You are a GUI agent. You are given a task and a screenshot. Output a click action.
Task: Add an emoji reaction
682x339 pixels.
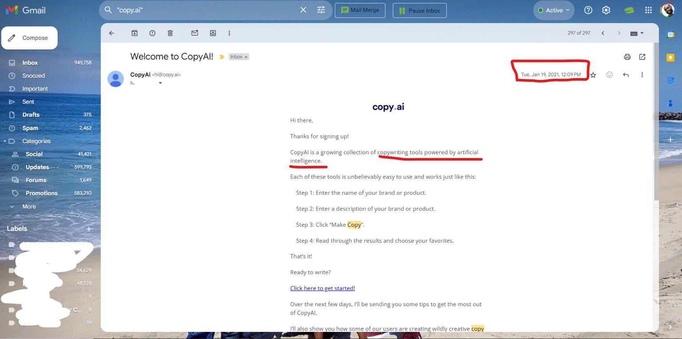pos(610,75)
